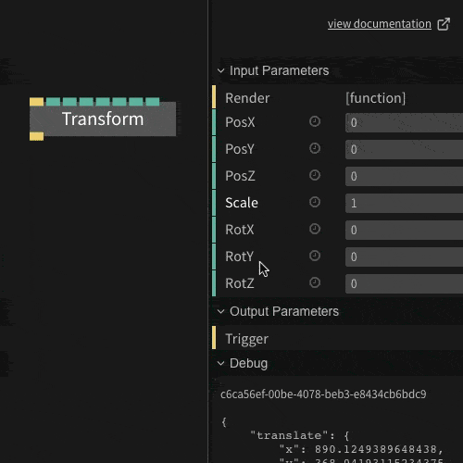The height and width of the screenshot is (463, 463).
Task: Click the yellow input port atop Transform
Action: point(36,102)
